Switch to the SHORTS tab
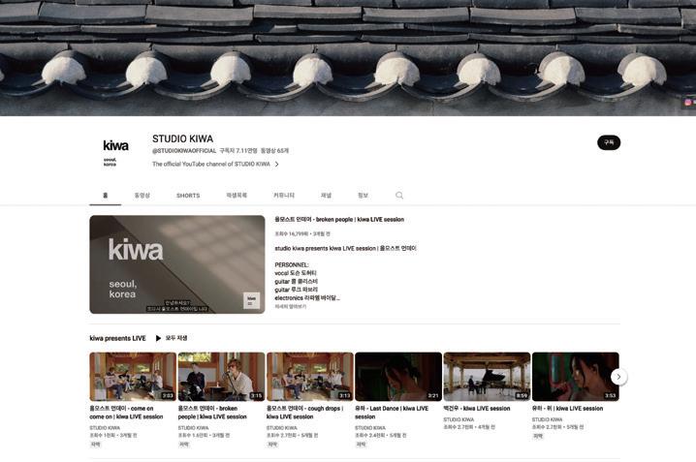 (x=188, y=195)
